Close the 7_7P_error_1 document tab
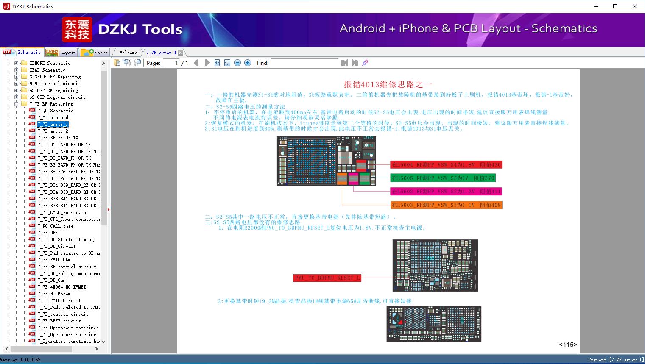This screenshot has height=364, width=645. tap(181, 53)
